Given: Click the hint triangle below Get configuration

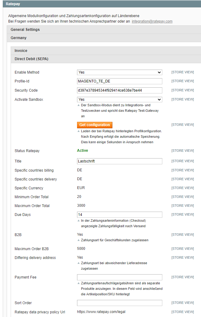Looking at the screenshot, I should [79, 131].
